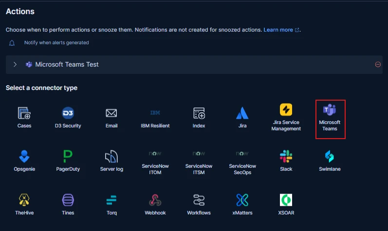Image resolution: width=388 pixels, height=231 pixels.
Task: Expand the Microsoft Teams Test action chevron
Action: pos(15,65)
